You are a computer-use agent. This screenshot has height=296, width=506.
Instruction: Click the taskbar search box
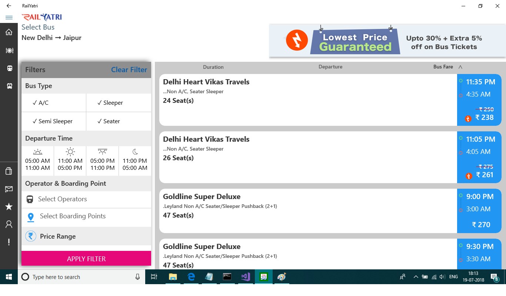(x=81, y=277)
